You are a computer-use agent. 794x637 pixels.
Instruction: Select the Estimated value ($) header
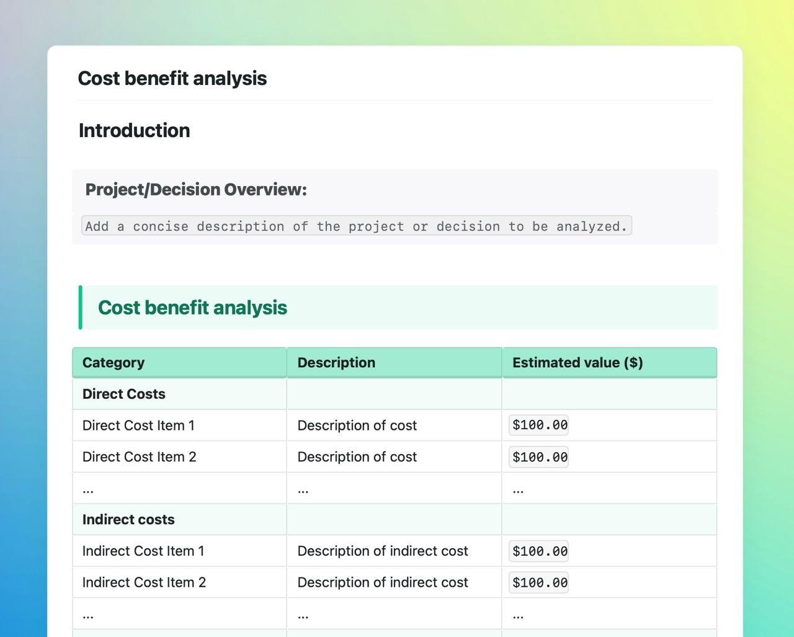[x=578, y=362]
